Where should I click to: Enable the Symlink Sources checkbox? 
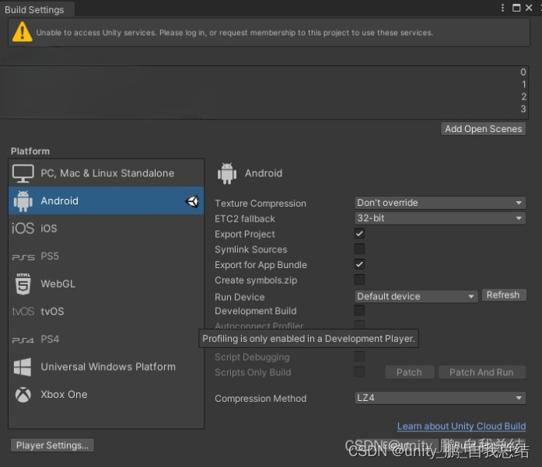pyautogui.click(x=359, y=249)
